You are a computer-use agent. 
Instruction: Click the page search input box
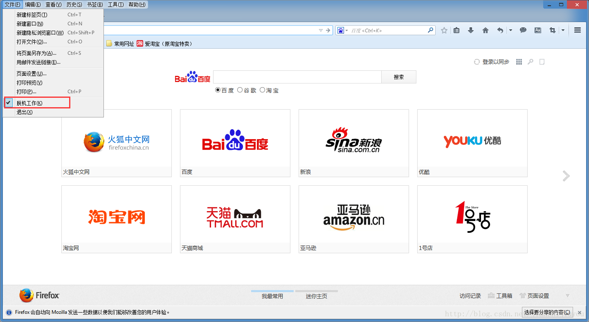pyautogui.click(x=297, y=77)
